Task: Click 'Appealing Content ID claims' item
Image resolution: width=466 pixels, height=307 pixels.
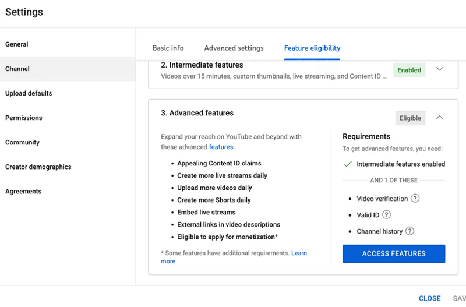Action: click(x=219, y=163)
